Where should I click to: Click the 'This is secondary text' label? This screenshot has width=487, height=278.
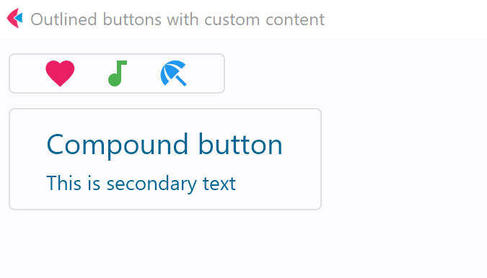[x=141, y=184]
